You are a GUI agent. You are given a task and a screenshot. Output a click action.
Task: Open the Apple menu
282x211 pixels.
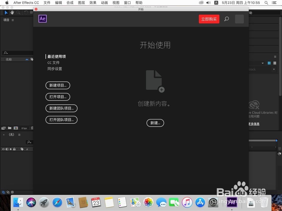coord(7,3)
